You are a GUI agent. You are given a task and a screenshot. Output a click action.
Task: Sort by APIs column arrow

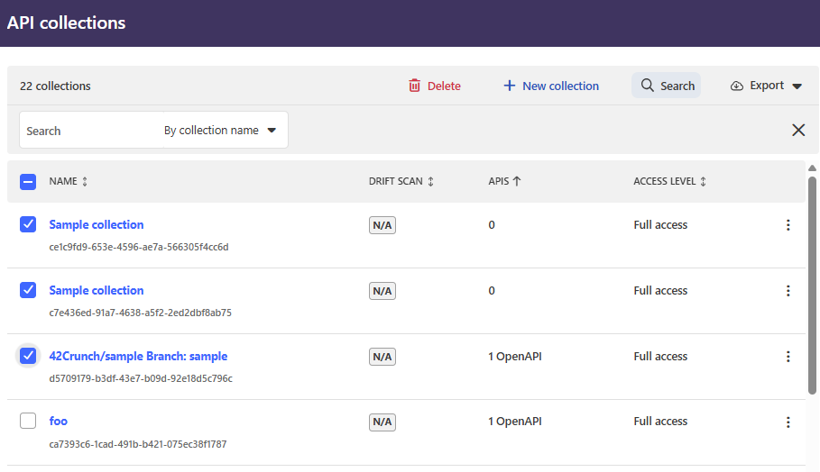click(x=517, y=181)
